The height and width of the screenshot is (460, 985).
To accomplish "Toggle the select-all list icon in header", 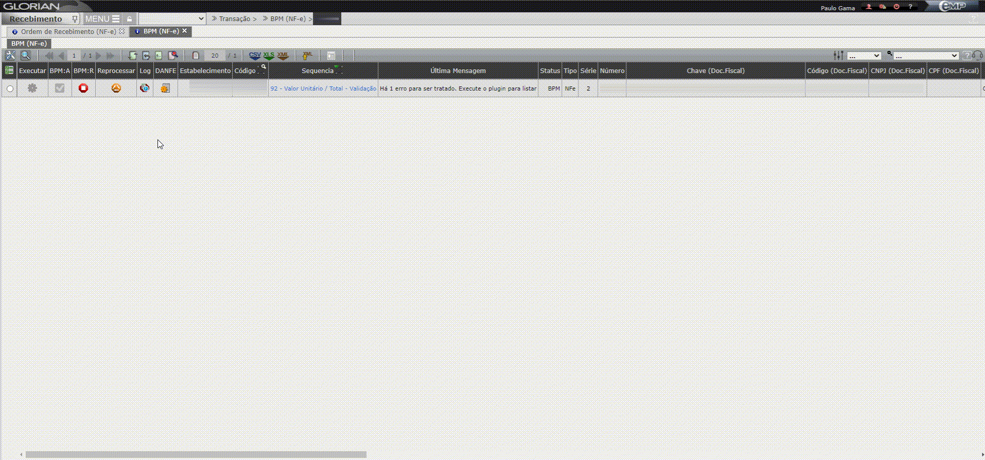I will [9, 70].
